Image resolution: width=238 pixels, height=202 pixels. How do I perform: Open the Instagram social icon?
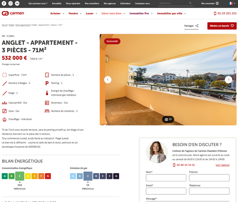[10, 3]
